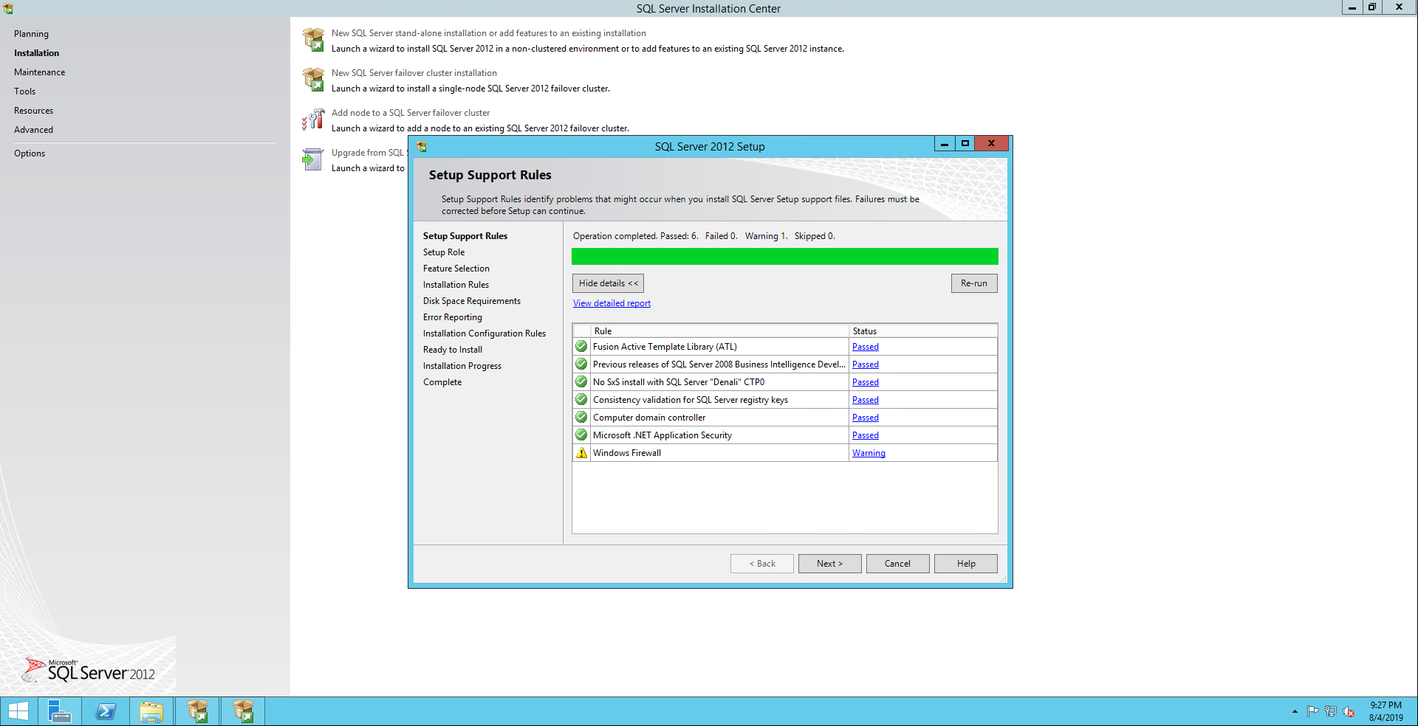Open File Explorer from the taskbar
Screen dimensions: 1418x726
pos(151,711)
